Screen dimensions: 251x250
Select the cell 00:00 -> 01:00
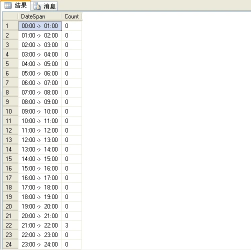tap(40, 26)
